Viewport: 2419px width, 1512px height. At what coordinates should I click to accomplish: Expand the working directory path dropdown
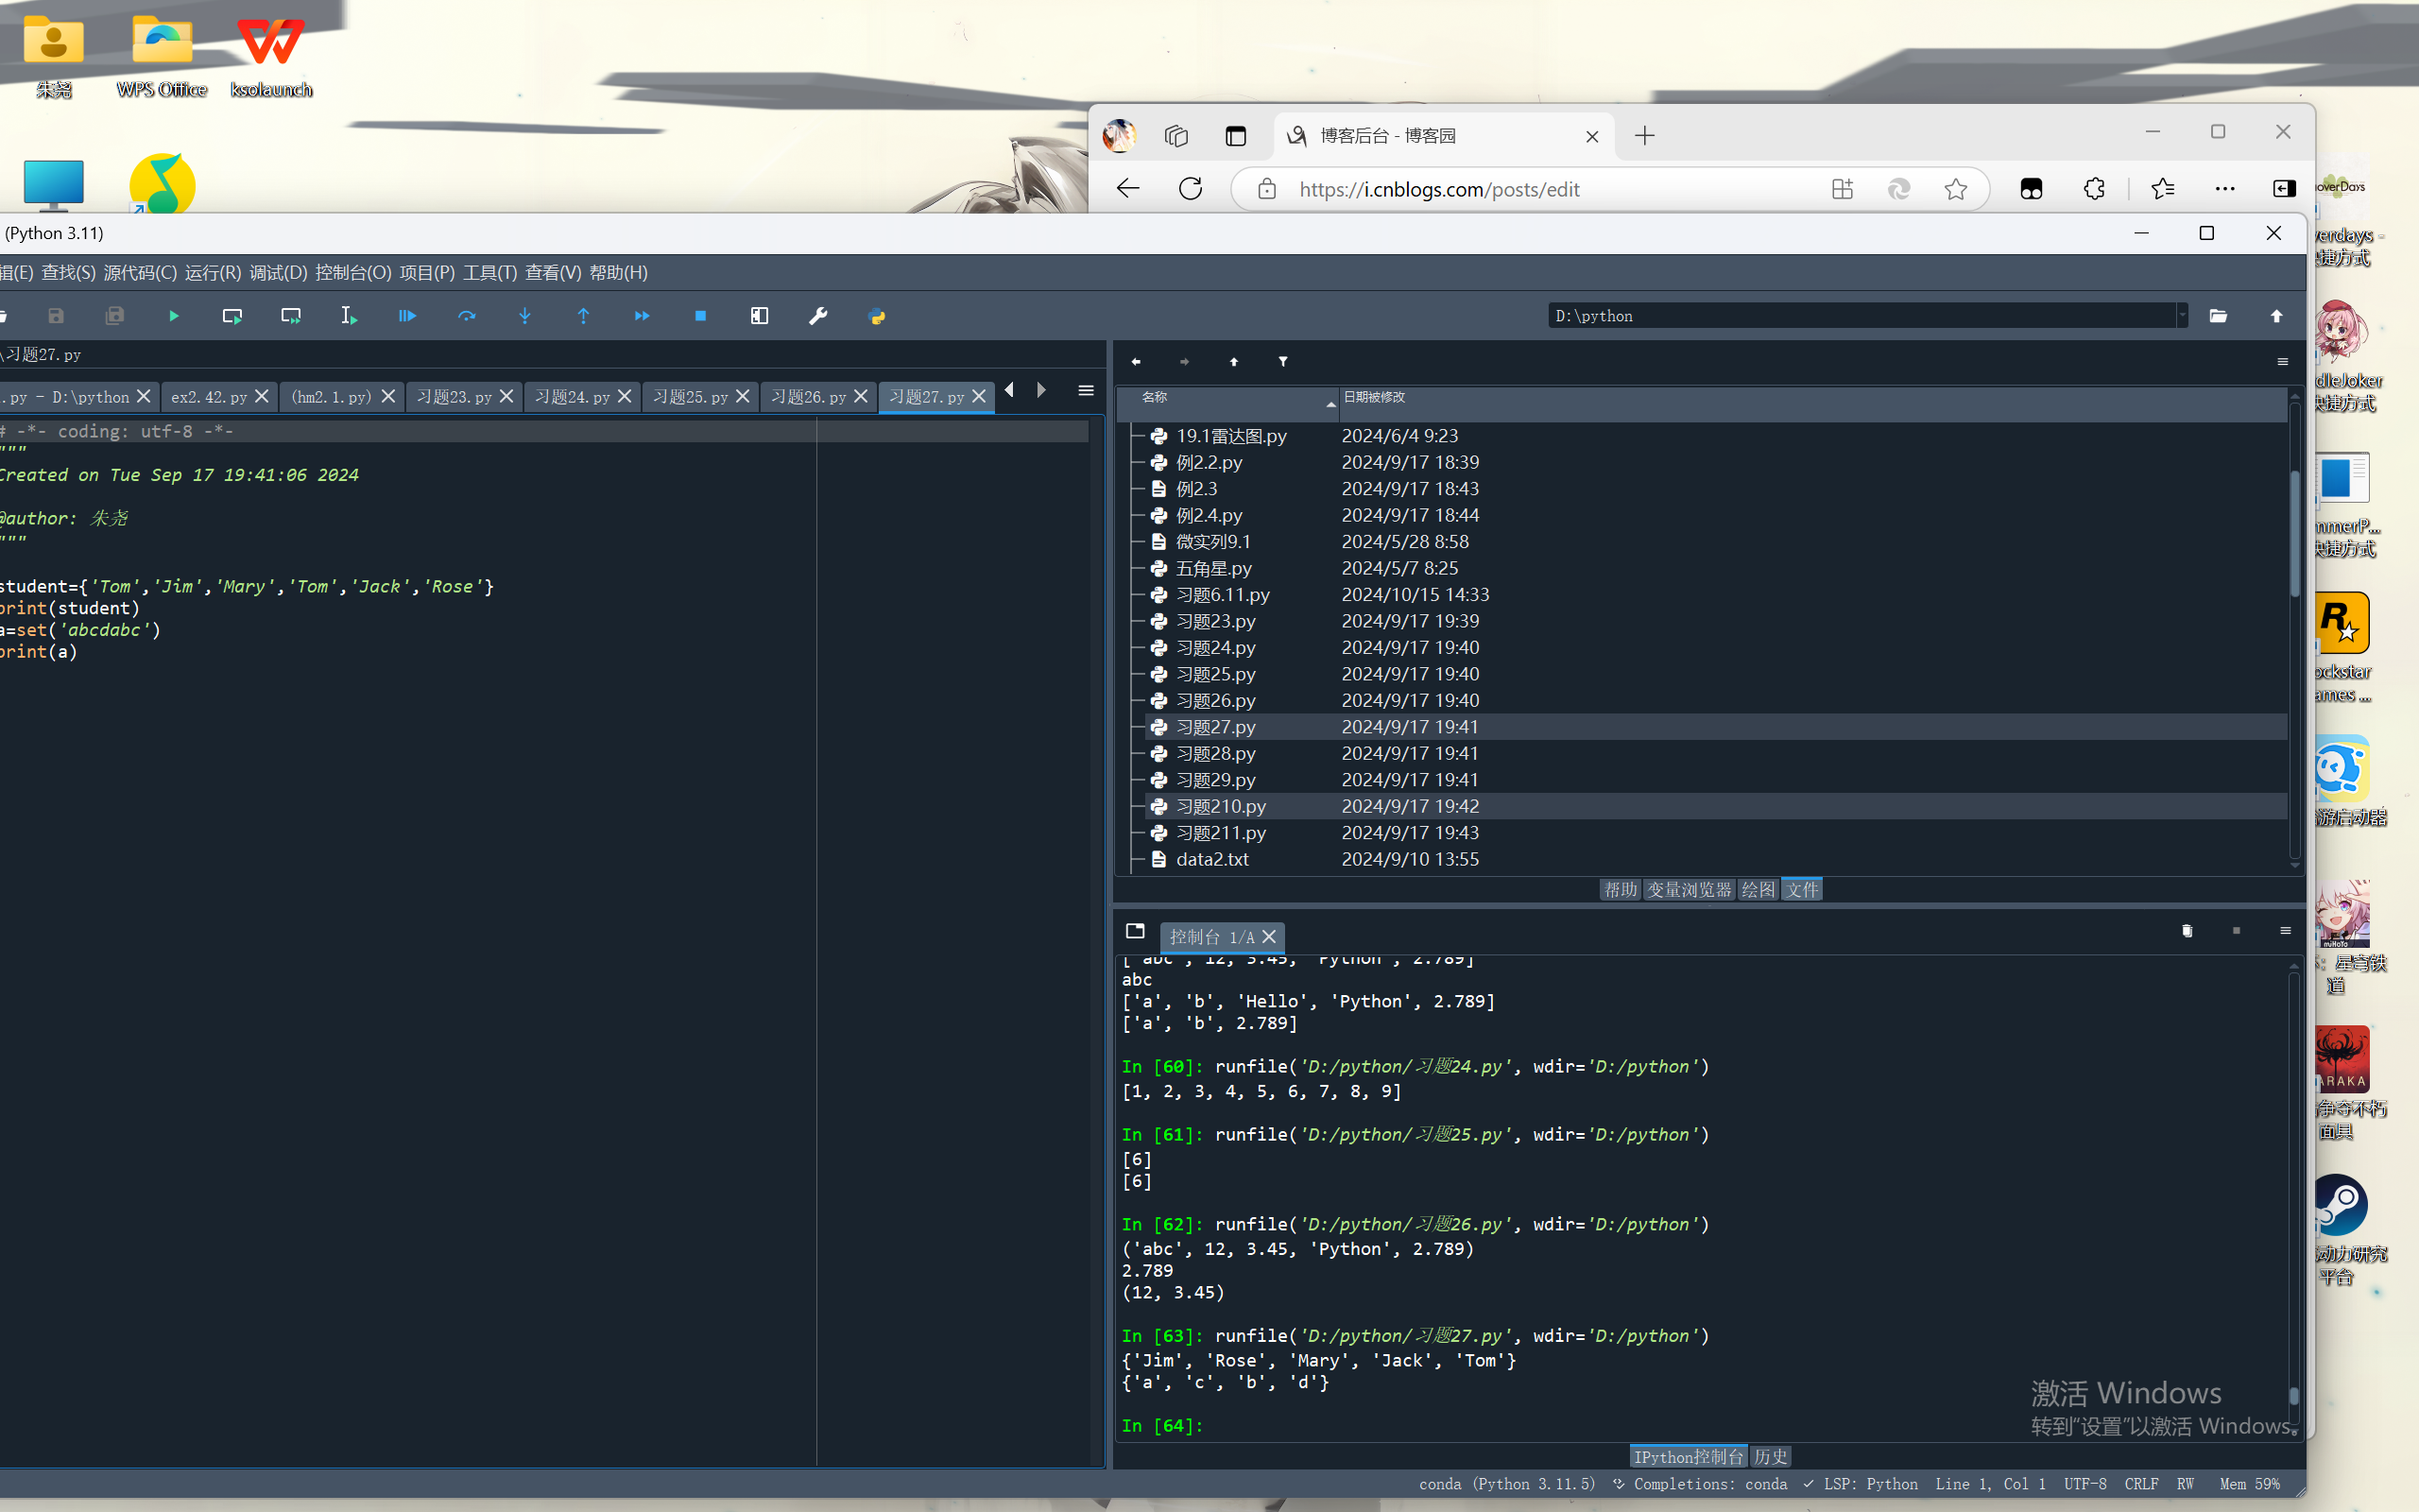pos(2182,316)
